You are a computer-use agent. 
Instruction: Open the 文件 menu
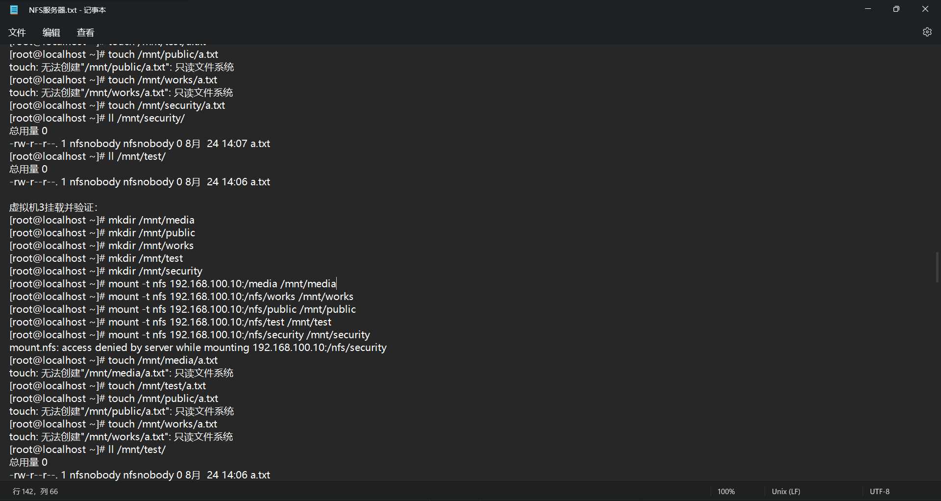pyautogui.click(x=17, y=32)
